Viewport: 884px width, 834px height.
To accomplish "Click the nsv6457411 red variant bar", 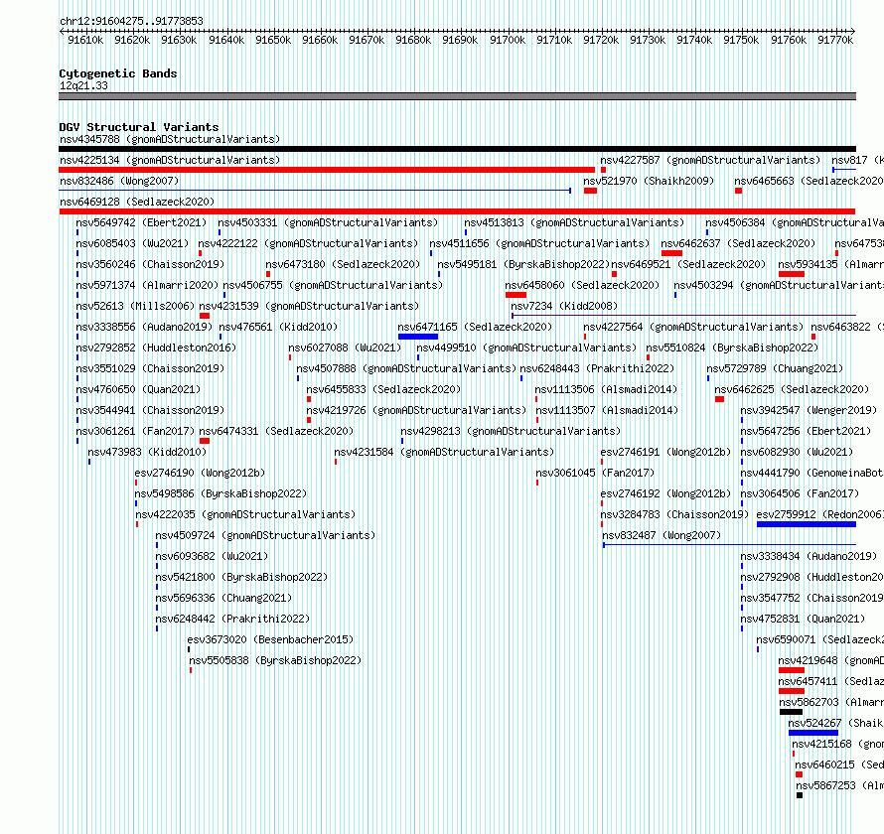I will 791,691.
